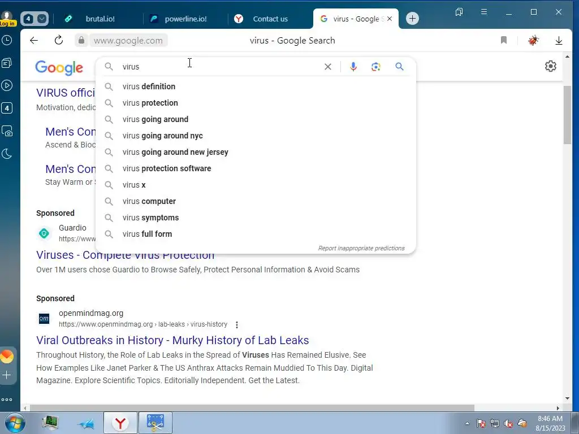Open the tab counter box in sidebar
Viewport: 579px width, 434px height.
click(7, 108)
